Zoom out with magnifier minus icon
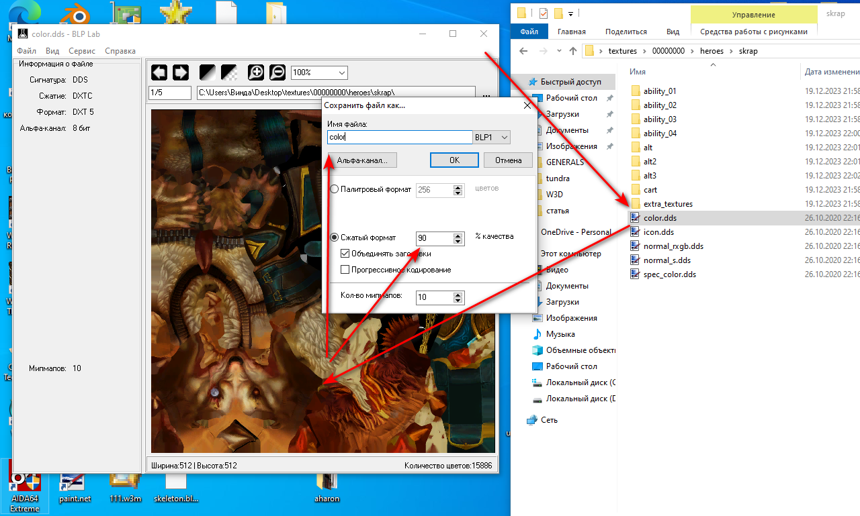The width and height of the screenshot is (860, 516). coord(277,72)
